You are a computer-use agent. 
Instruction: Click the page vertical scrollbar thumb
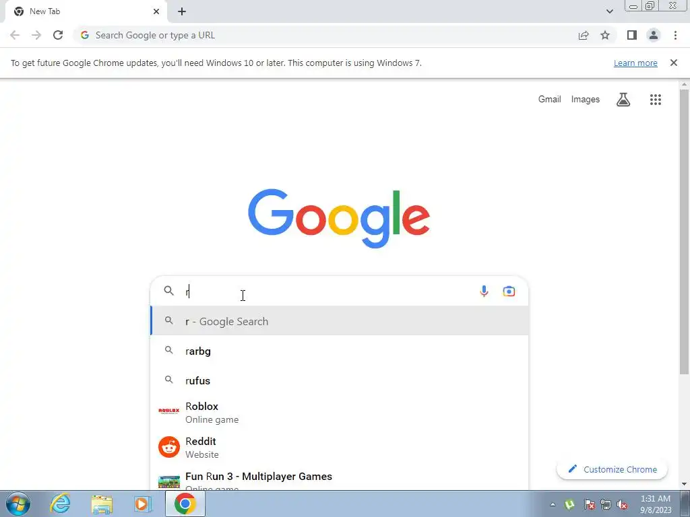pos(684,232)
